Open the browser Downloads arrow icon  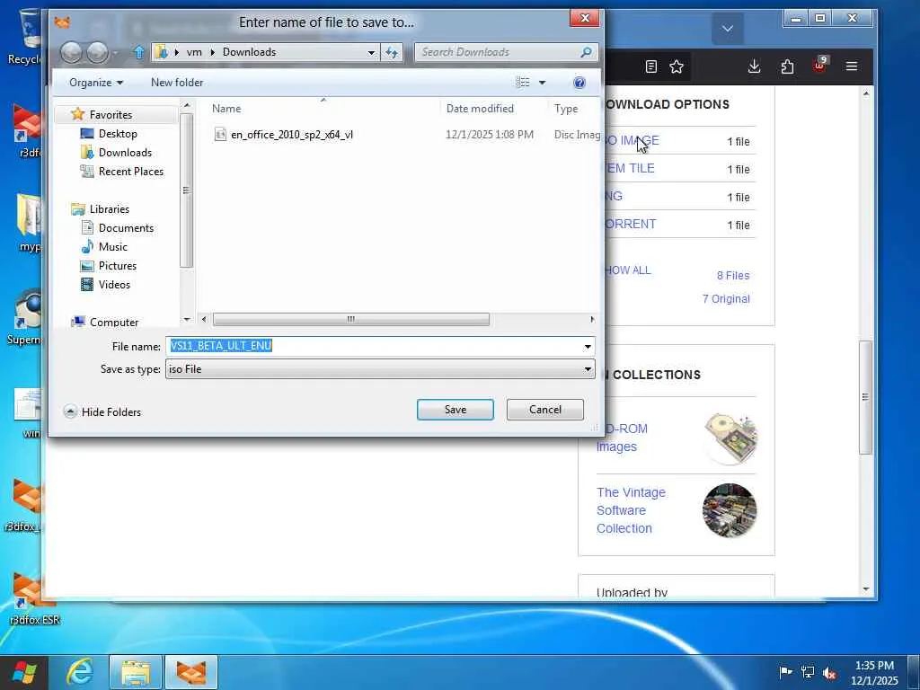point(755,66)
